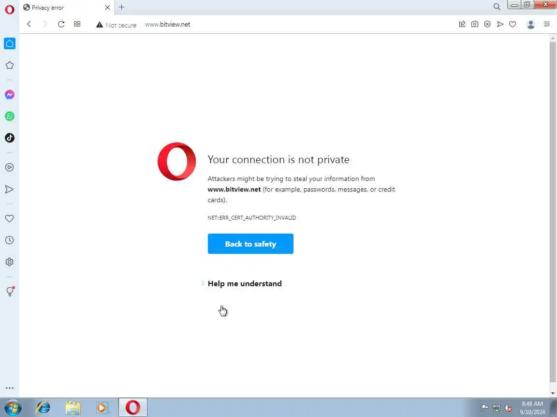Minimize the Opera window
This screenshot has width=557, height=417.
click(514, 5)
